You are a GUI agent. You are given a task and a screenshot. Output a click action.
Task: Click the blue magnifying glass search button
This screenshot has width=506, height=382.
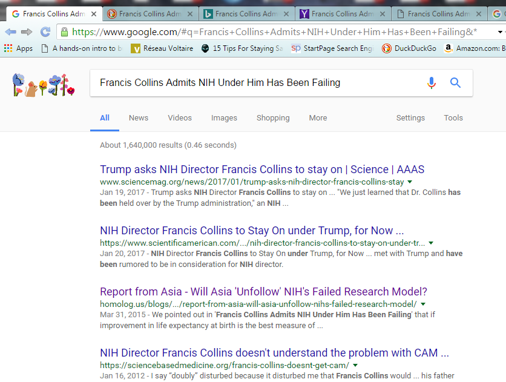coord(455,83)
